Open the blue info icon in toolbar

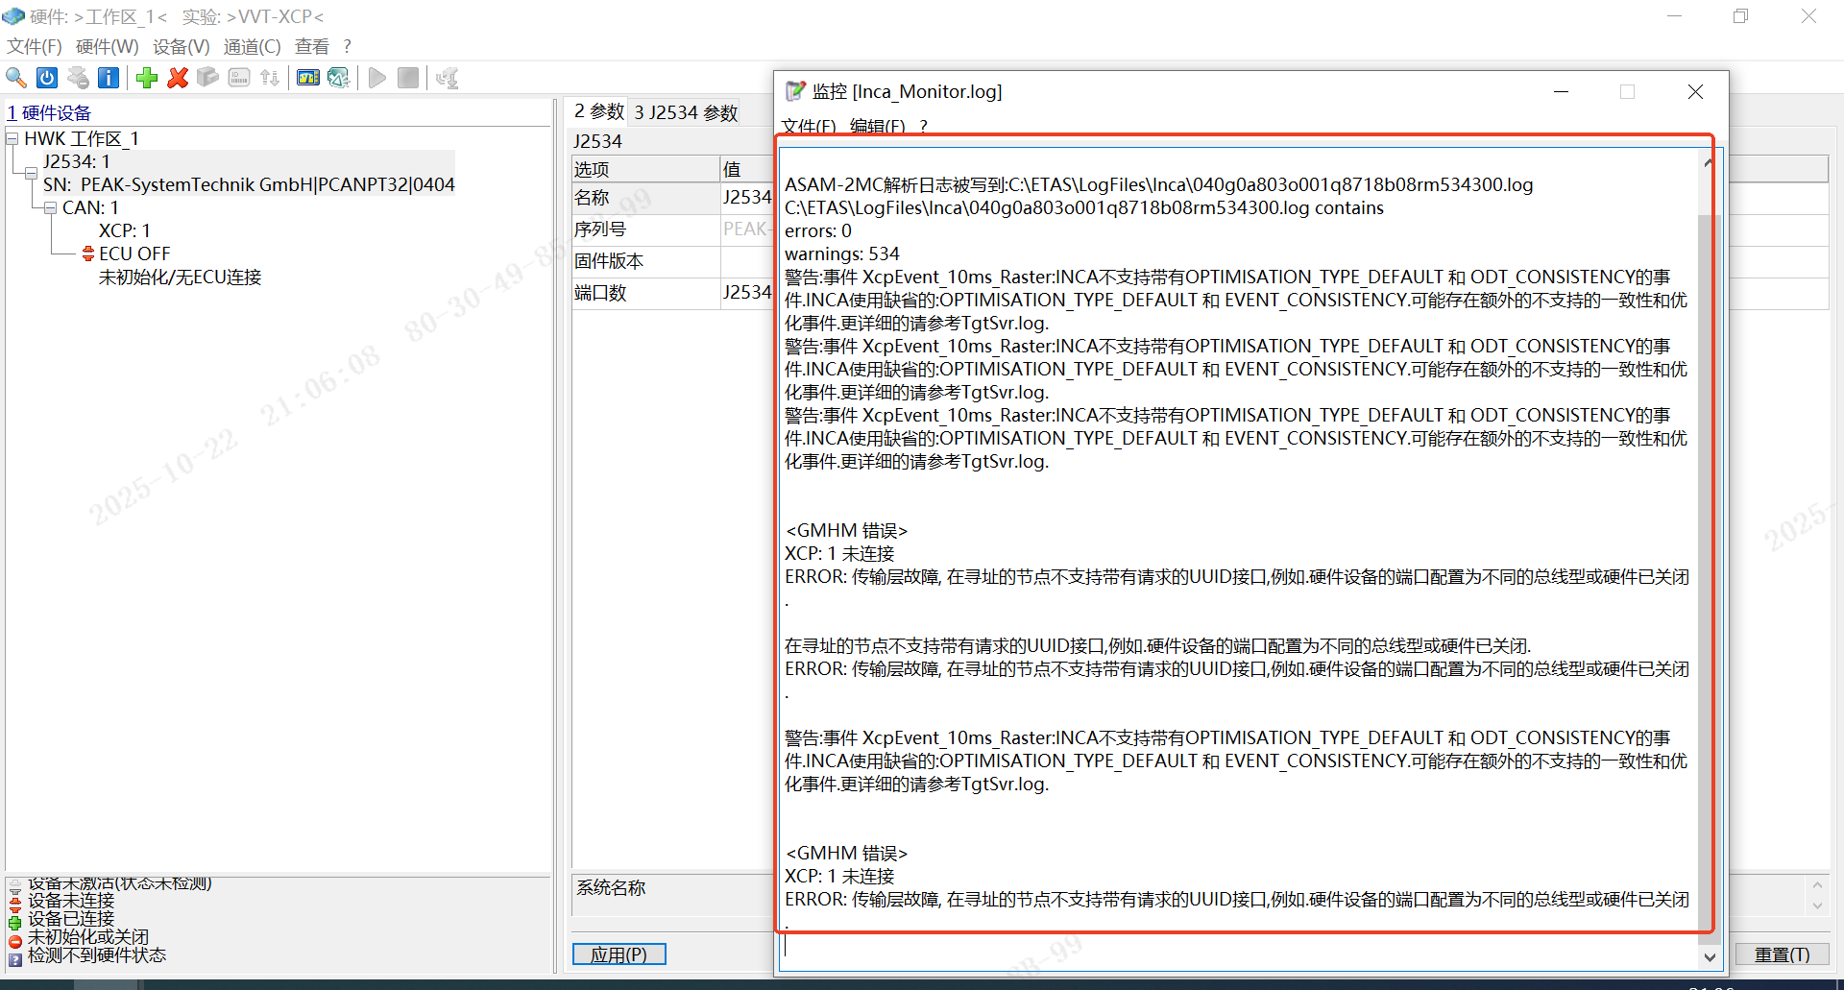(x=109, y=78)
